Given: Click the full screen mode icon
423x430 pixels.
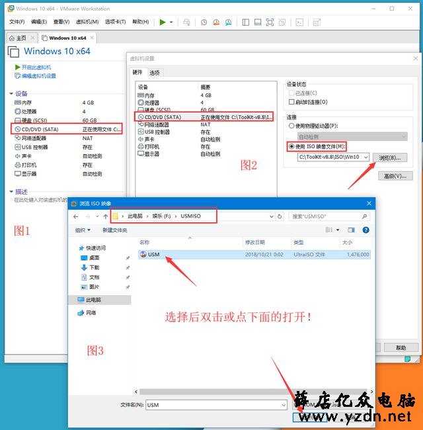Looking at the screenshot, I should click(270, 22).
